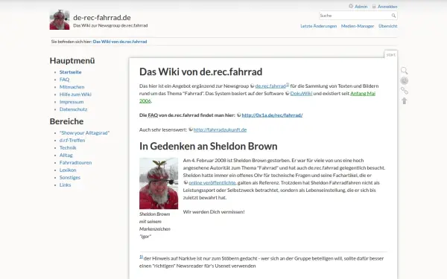Open the Übersicht sitemap link
The height and width of the screenshot is (279, 447).
[387, 26]
